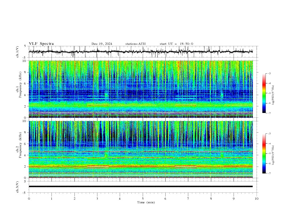Click the ch.2 PSD color bar
Image resolution: width=289 pixels, height=223 pixels.
tap(264, 153)
